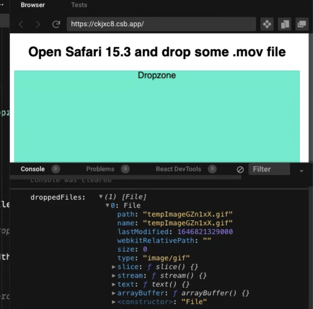Expand the slice function entry
313x309 pixels.
tap(114, 267)
